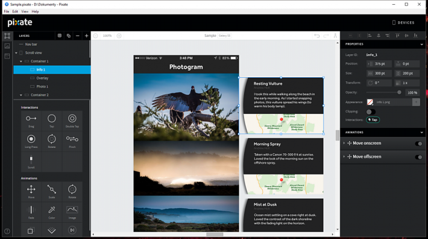Click the Tap interaction tag
This screenshot has width=428, height=239.
pos(373,120)
